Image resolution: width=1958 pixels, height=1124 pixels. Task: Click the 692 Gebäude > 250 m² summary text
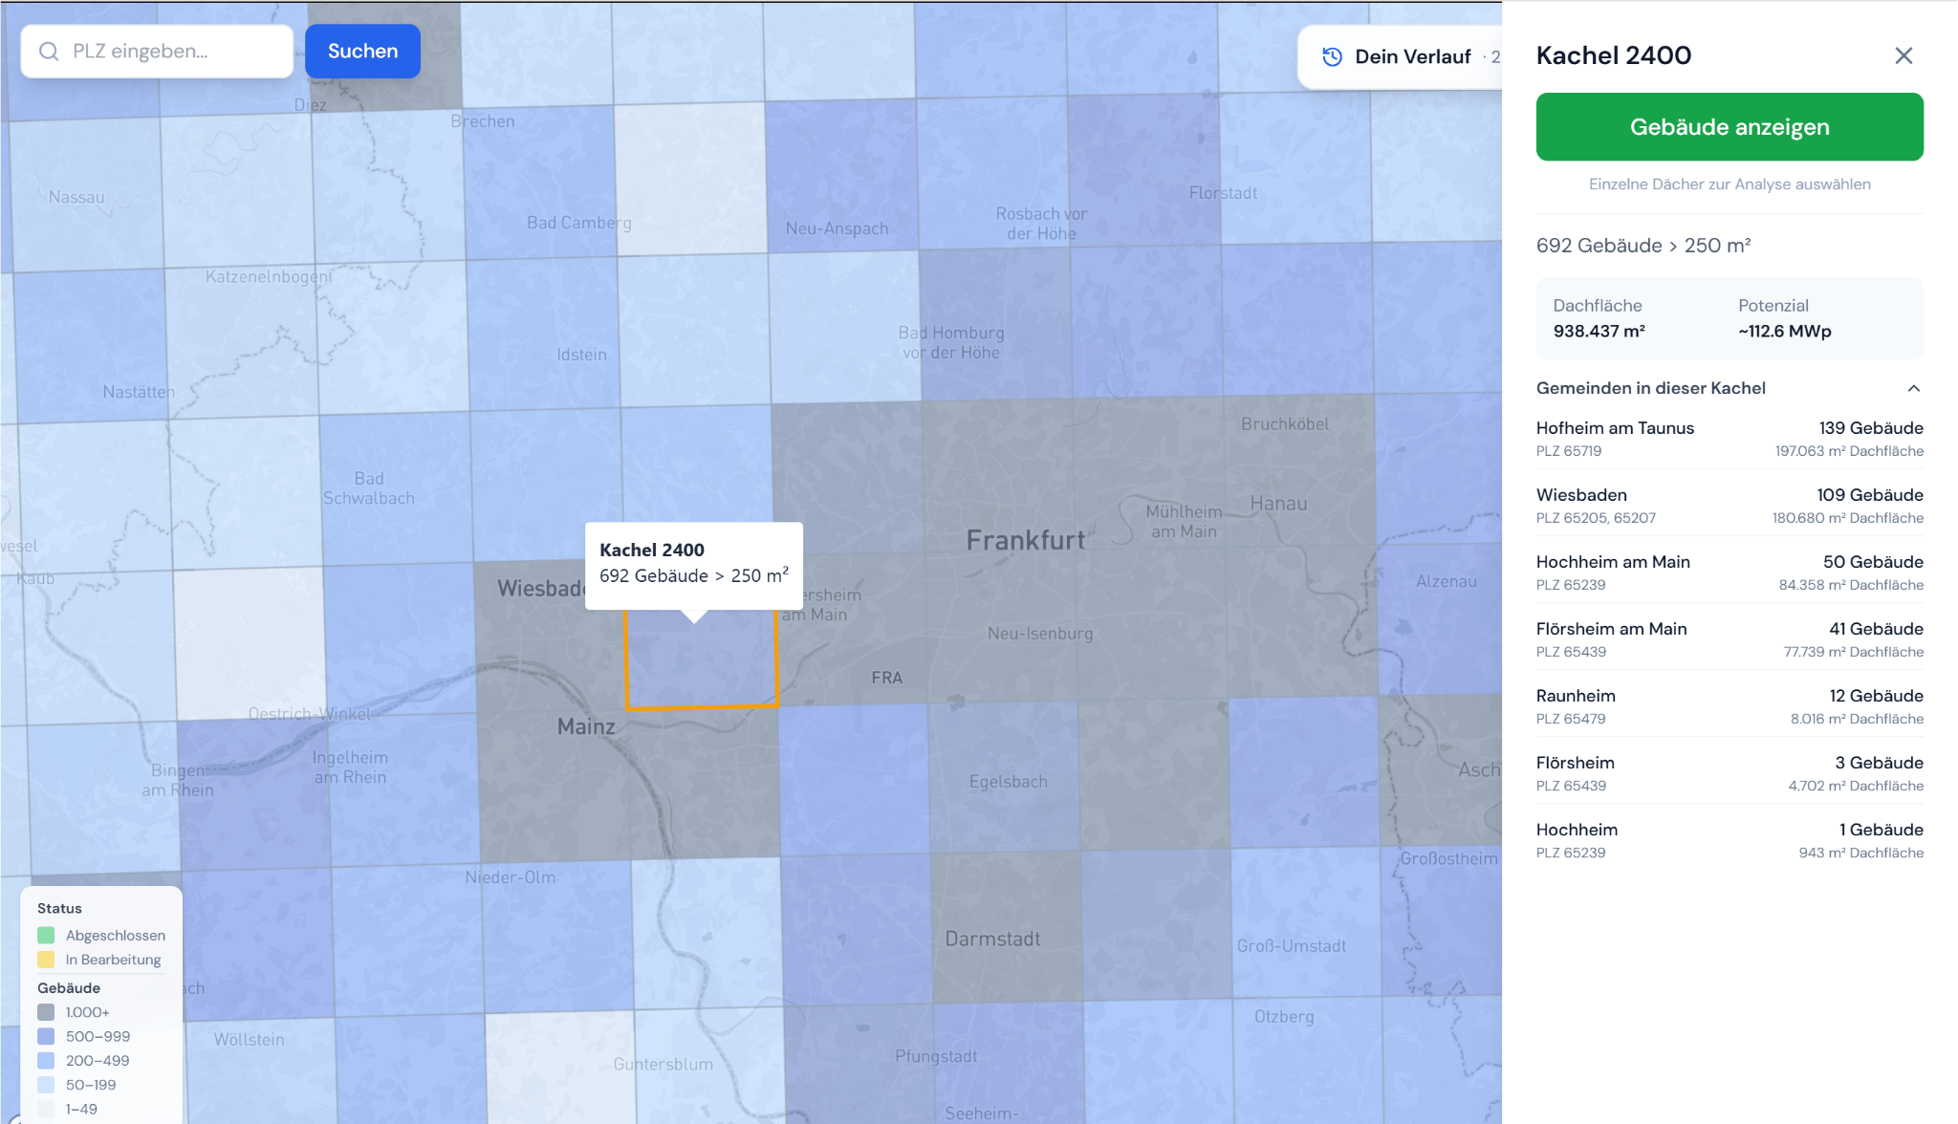[x=1643, y=246]
